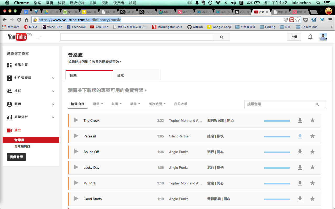Open Spotlight search in menu bar
Screen dimensions: 335x209
318,3
